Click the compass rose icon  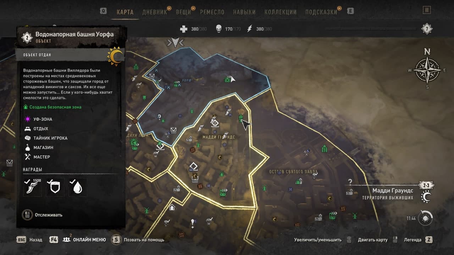pos(427,70)
